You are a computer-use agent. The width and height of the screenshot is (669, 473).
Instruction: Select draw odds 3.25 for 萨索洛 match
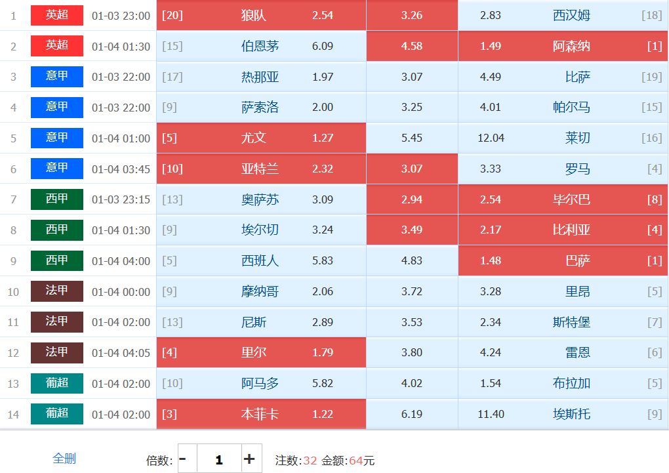[x=412, y=108]
